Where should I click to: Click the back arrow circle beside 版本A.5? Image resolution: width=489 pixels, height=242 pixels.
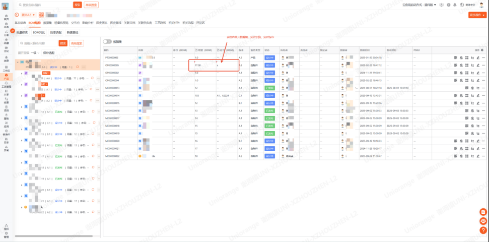[x=17, y=15]
